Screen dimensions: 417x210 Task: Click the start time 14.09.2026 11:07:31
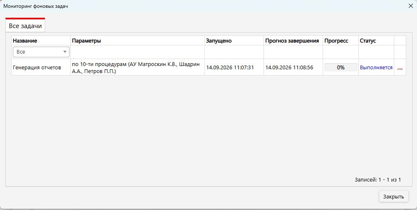tap(230, 67)
